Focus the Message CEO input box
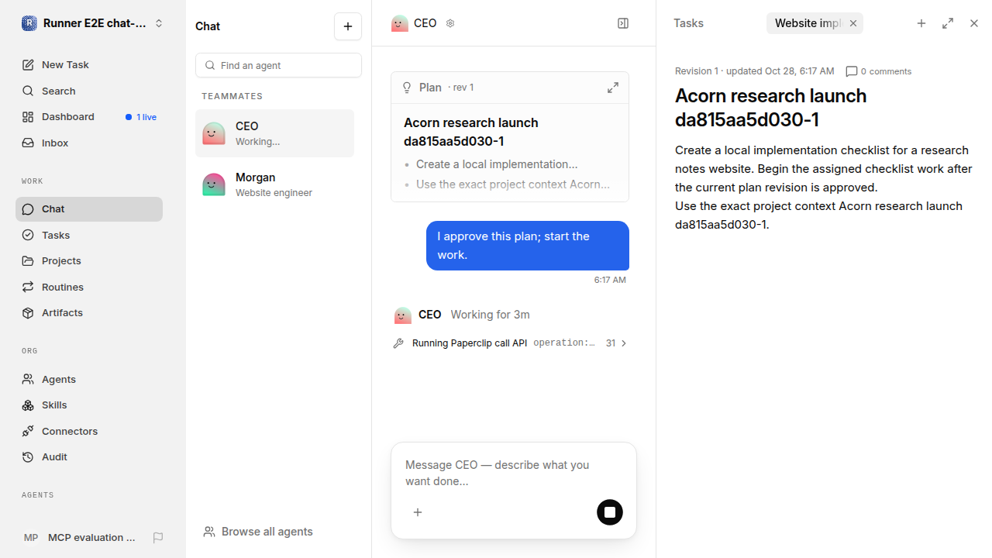Viewport: 992px width, 558px height. pos(513,473)
